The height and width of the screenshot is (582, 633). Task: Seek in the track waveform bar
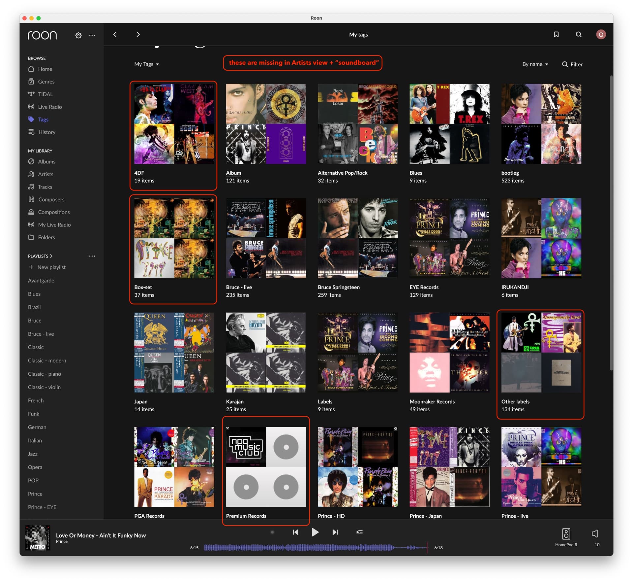pos(315,547)
